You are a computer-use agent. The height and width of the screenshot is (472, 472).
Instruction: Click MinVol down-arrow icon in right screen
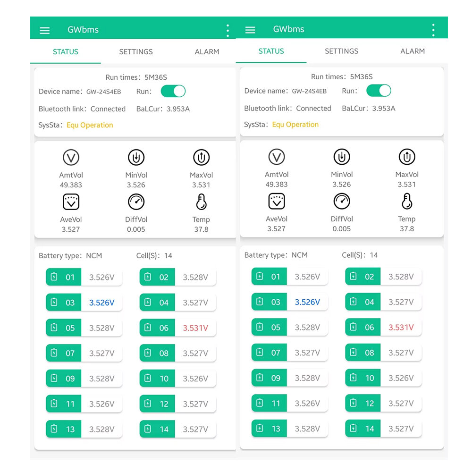[x=342, y=157]
